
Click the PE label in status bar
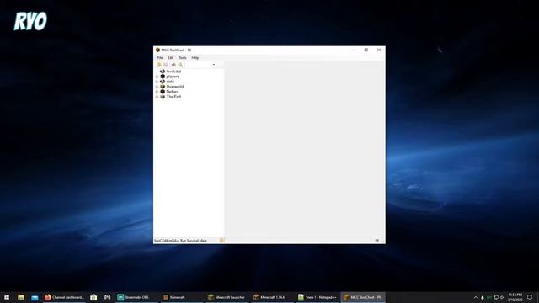(377, 241)
